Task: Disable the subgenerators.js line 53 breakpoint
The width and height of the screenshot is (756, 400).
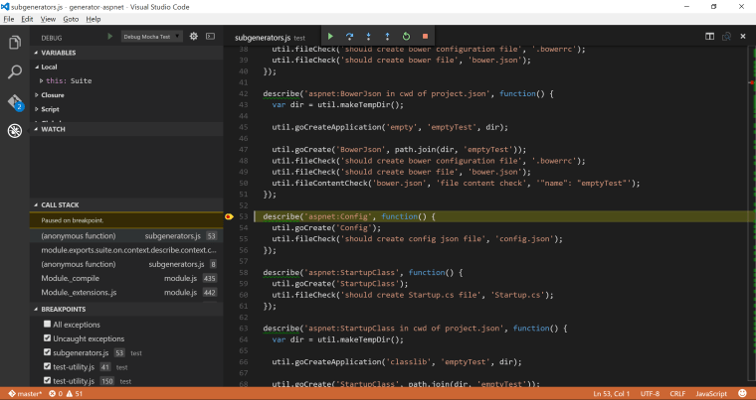Action: [x=48, y=352]
